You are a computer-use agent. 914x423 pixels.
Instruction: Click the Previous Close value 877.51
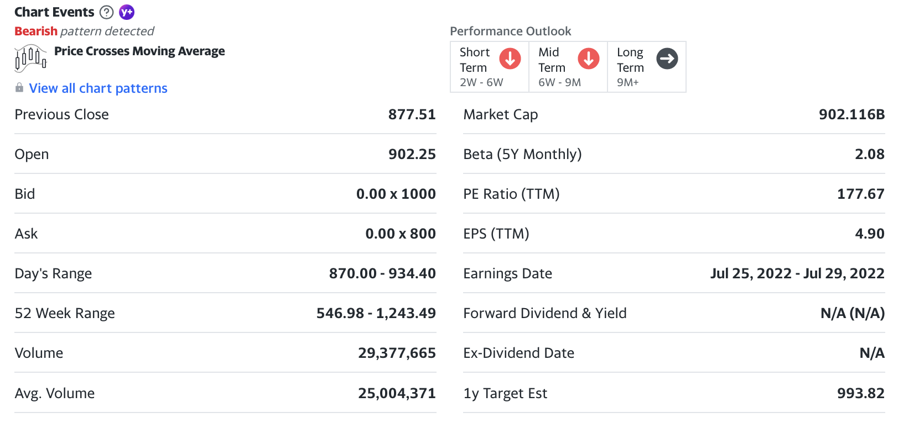pos(412,114)
